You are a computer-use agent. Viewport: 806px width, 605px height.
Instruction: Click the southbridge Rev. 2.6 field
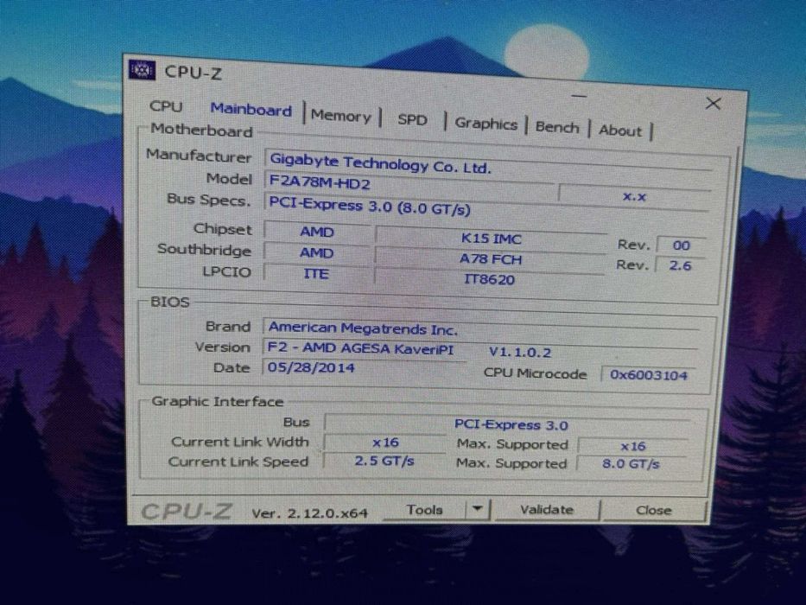pyautogui.click(x=680, y=265)
